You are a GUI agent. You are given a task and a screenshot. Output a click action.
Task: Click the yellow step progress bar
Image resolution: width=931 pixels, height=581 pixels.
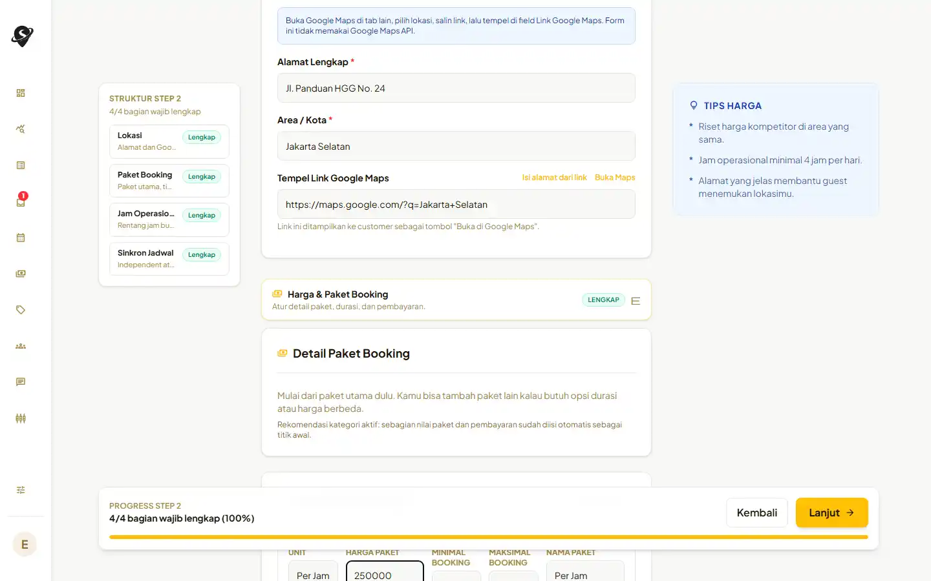[x=489, y=537]
